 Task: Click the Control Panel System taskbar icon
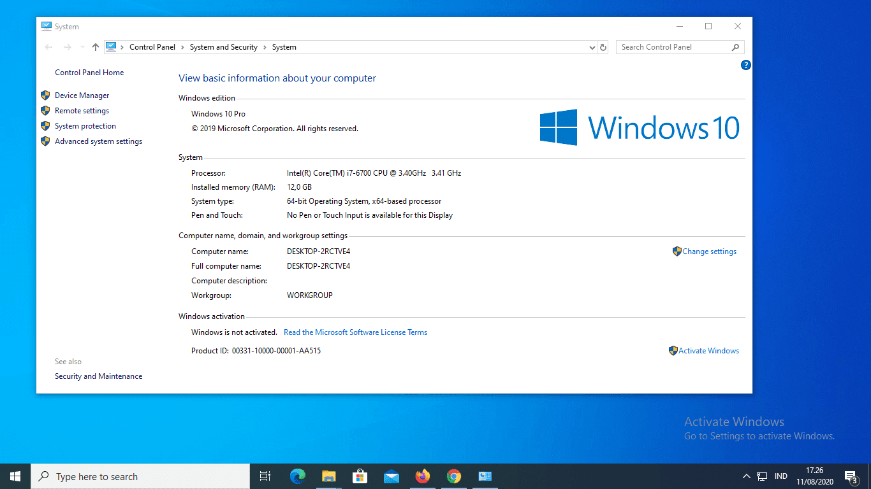pyautogui.click(x=485, y=476)
